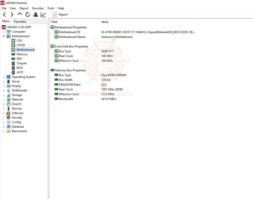Select the CPUID tree node icon
This screenshot has width=253, height=199.
[x=13, y=45]
